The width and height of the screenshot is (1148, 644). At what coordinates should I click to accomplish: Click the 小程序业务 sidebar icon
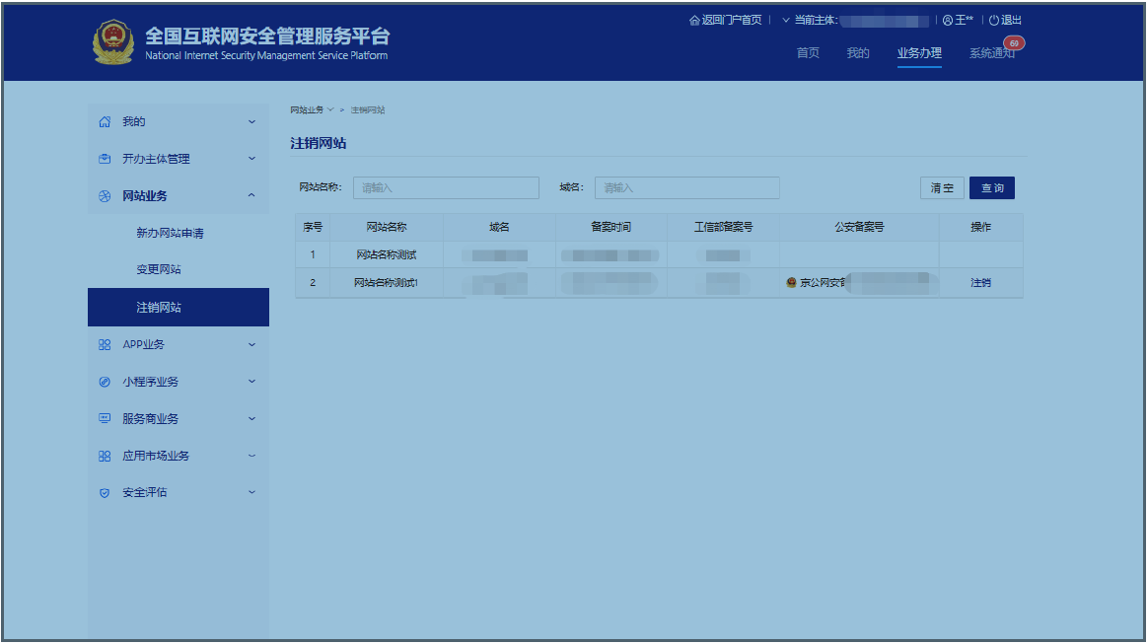[x=105, y=382]
